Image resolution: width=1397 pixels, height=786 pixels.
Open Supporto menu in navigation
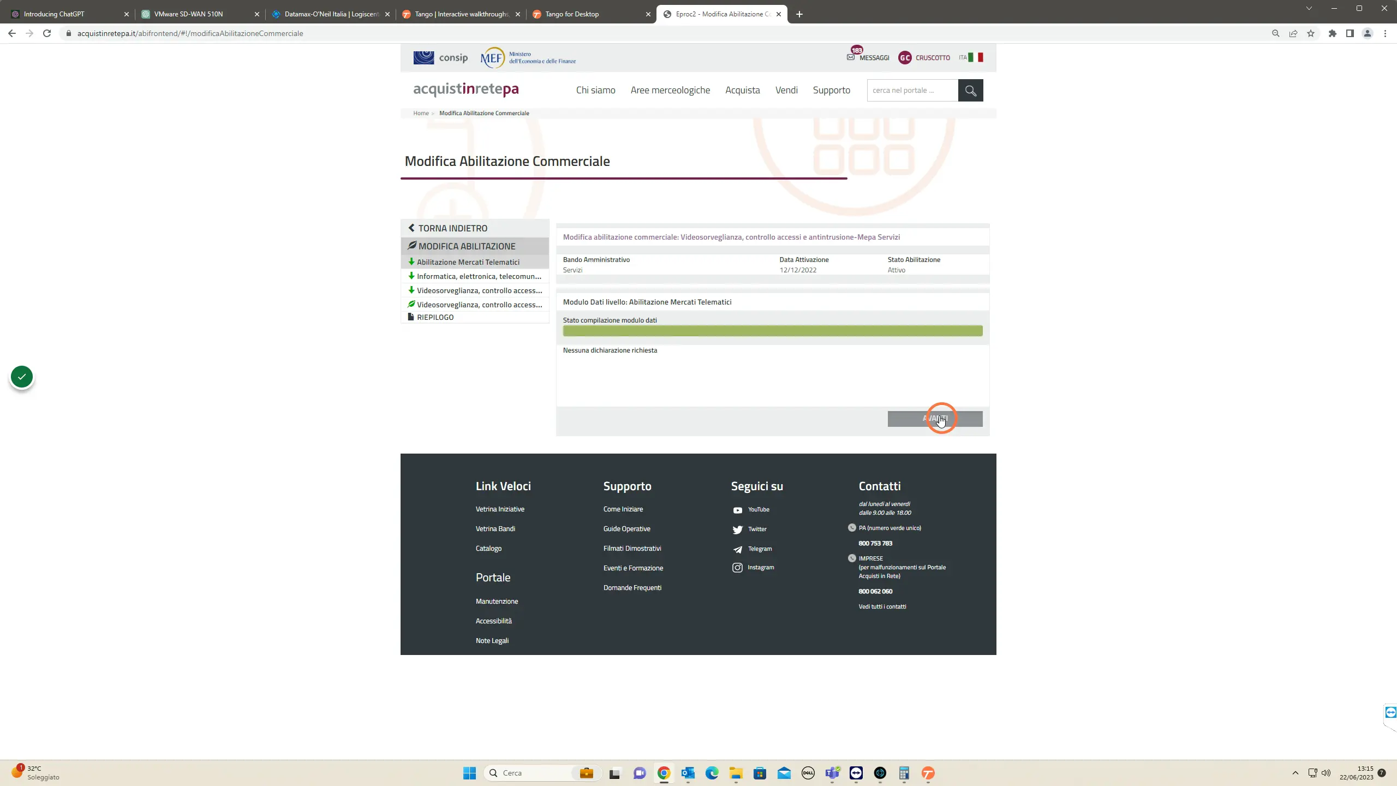831,90
